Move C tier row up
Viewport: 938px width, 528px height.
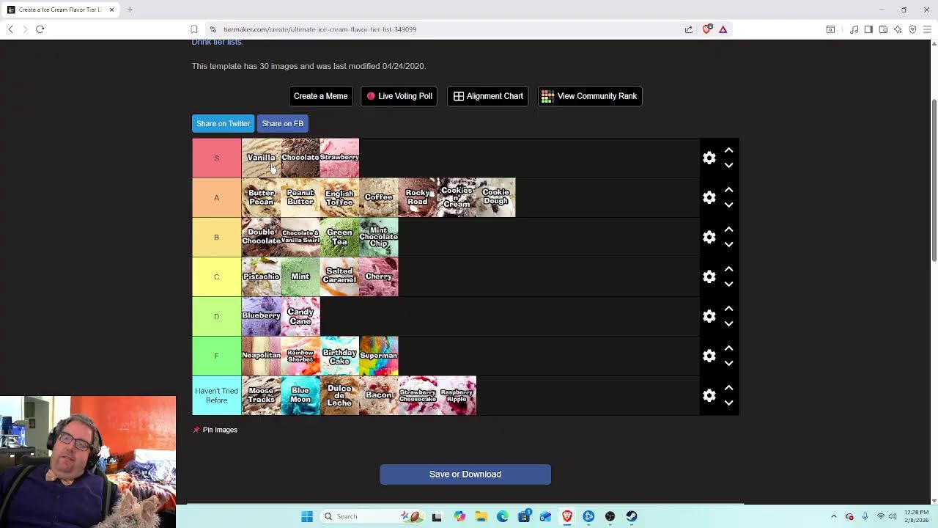click(728, 269)
